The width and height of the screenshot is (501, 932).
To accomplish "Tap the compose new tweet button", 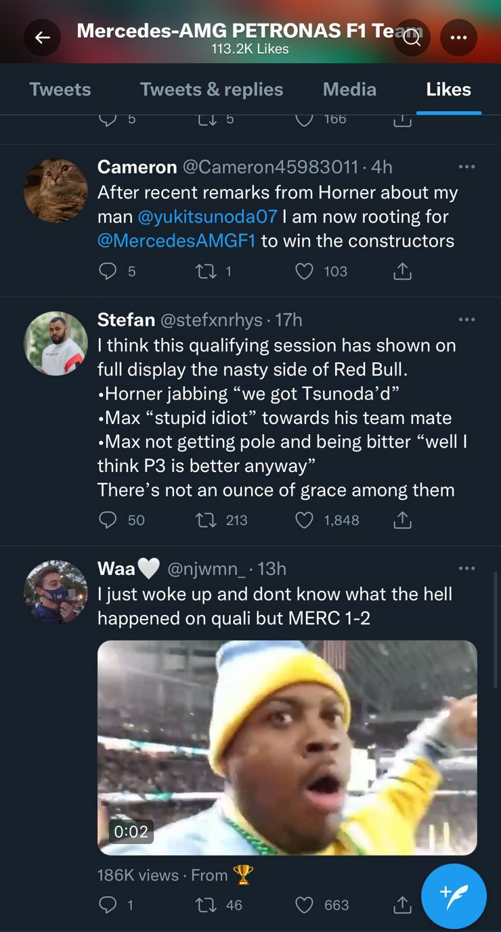I will [x=454, y=895].
